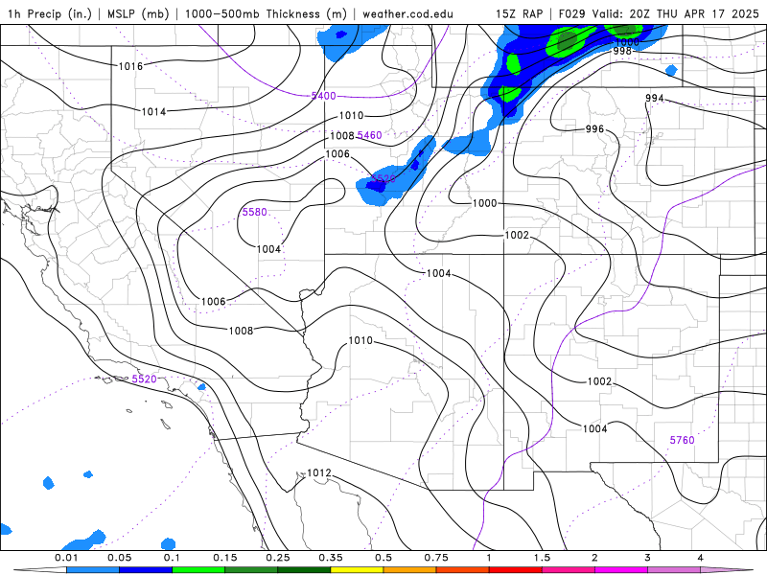767x575 pixels.
Task: Click the 1008 label left of purple 5460
Action: point(342,135)
